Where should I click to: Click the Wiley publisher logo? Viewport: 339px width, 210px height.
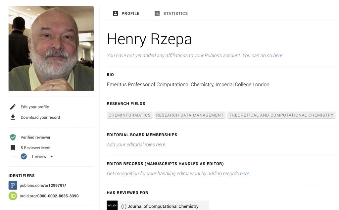[112, 206]
